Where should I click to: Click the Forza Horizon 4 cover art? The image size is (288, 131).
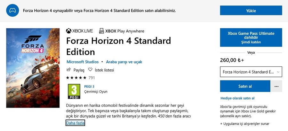[33, 68]
